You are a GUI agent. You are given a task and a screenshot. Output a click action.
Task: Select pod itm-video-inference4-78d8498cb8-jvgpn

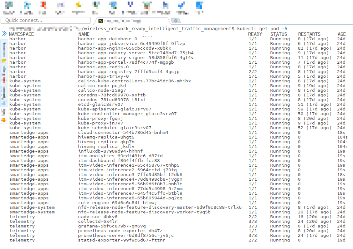click(130, 179)
